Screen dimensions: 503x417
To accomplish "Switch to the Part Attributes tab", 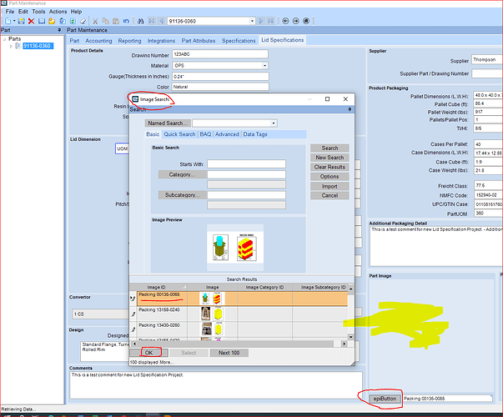I will [x=199, y=41].
